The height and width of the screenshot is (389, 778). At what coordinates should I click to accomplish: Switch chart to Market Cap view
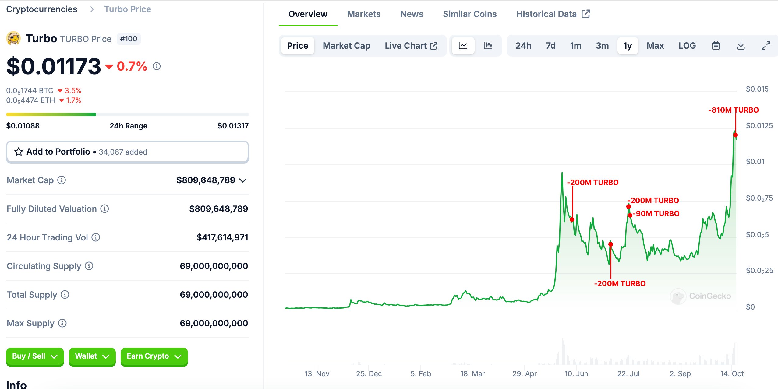(346, 46)
